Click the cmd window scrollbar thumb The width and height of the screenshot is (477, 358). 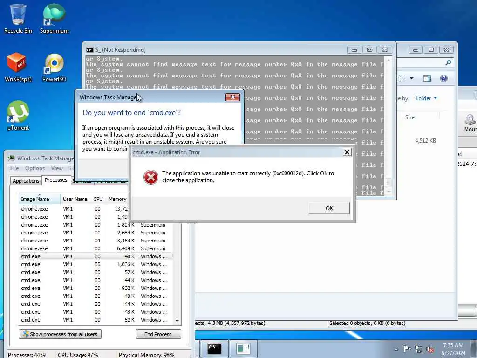click(388, 183)
